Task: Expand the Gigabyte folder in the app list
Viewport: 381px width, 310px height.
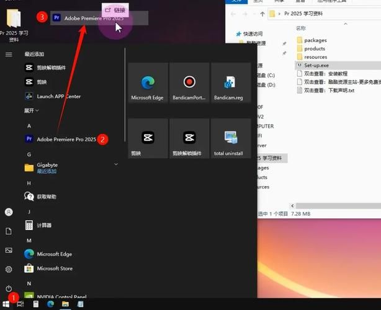Action: click(116, 164)
